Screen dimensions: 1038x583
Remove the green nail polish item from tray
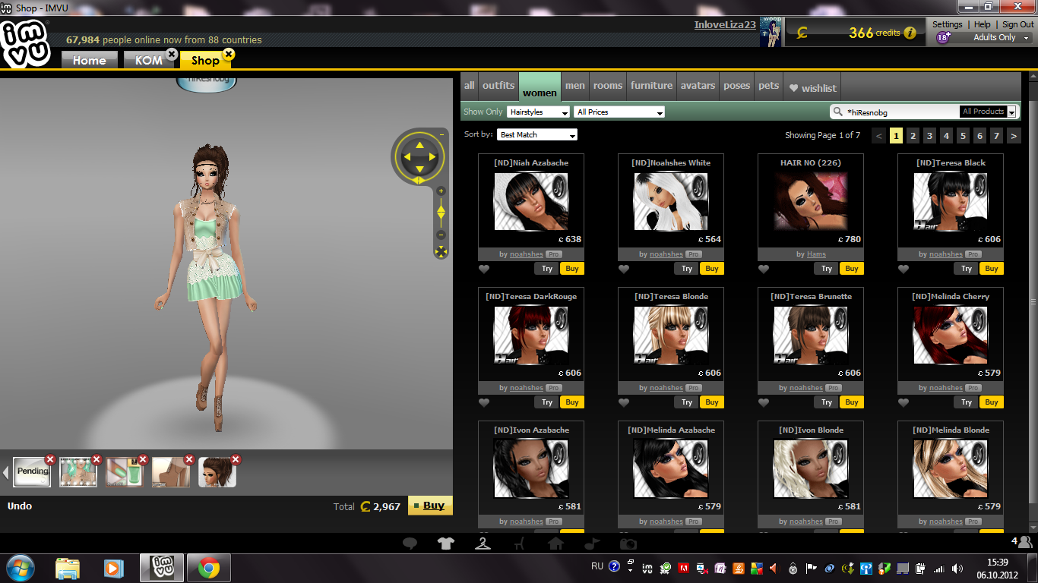click(143, 459)
